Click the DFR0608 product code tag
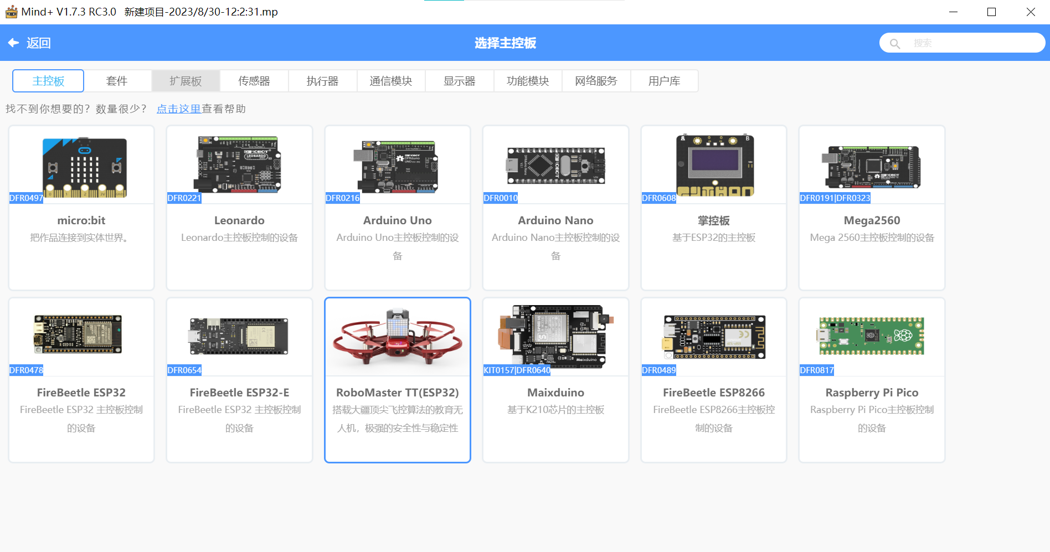 coord(659,198)
